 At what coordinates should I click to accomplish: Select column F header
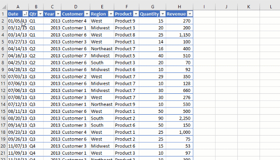(126, 7)
